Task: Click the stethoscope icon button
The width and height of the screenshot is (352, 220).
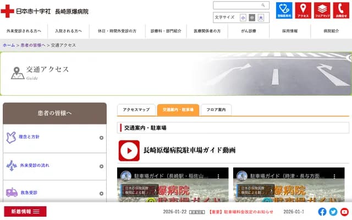Action: point(284,10)
